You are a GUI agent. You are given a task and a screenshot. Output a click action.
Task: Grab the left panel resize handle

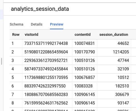[1, 61]
